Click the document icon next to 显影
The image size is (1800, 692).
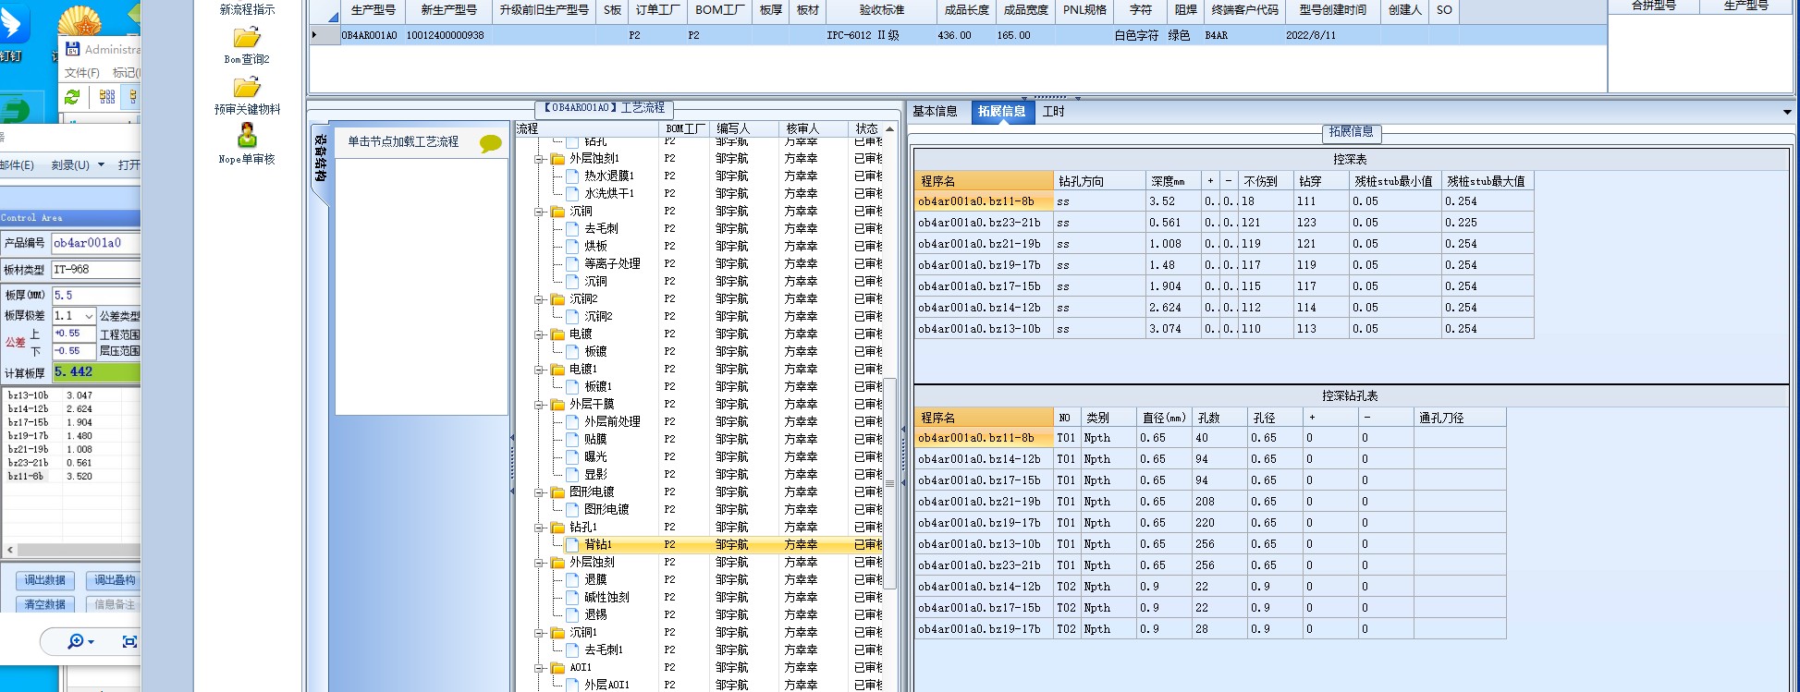coord(572,475)
